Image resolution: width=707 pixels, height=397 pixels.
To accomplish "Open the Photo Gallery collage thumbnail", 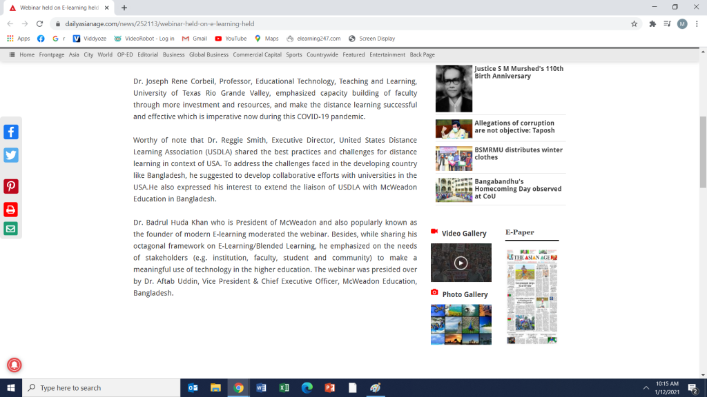I will [461, 325].
